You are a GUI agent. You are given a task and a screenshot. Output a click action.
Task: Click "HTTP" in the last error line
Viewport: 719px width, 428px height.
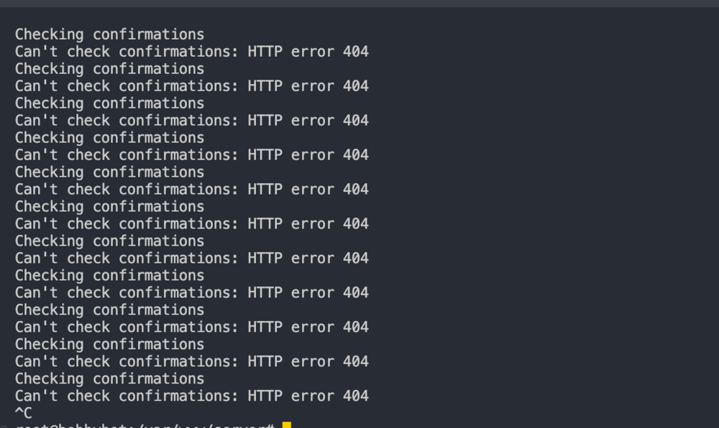265,396
